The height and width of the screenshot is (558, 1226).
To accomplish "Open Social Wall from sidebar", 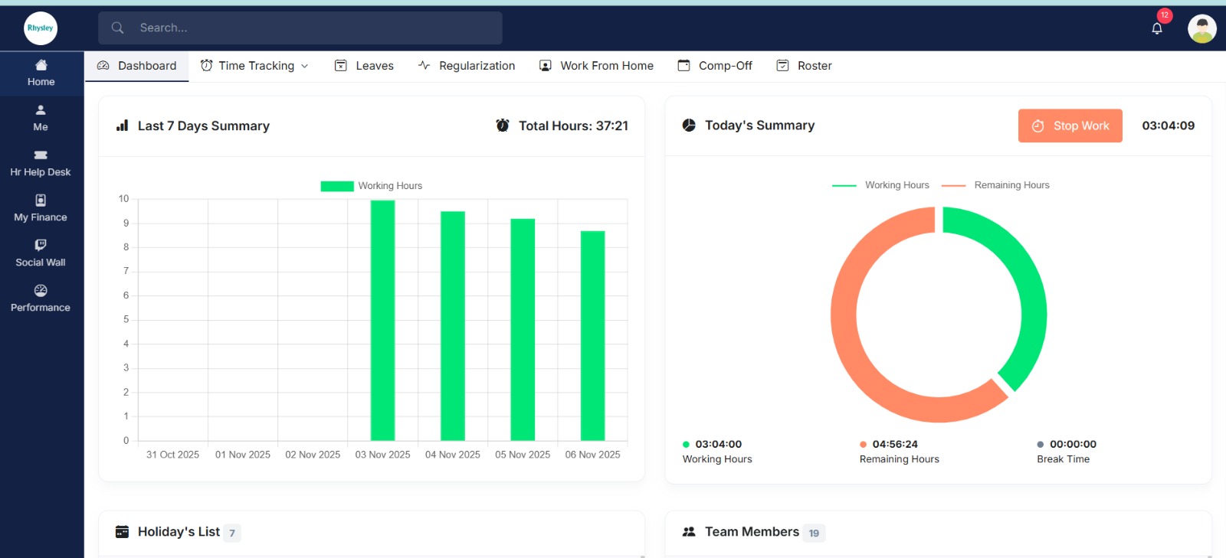I will [x=41, y=253].
